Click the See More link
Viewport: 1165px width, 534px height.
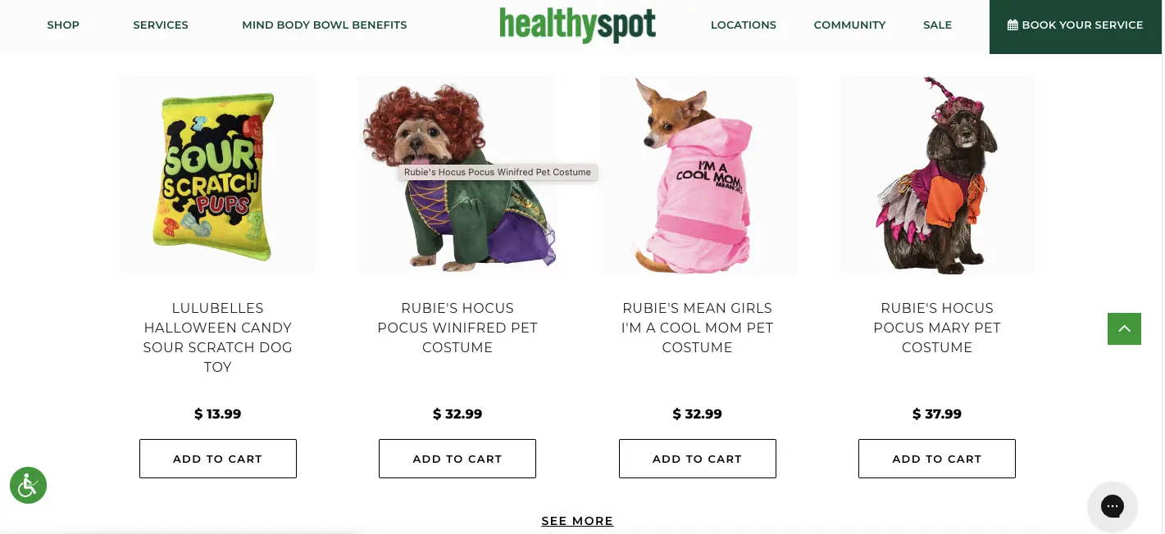pos(577,521)
